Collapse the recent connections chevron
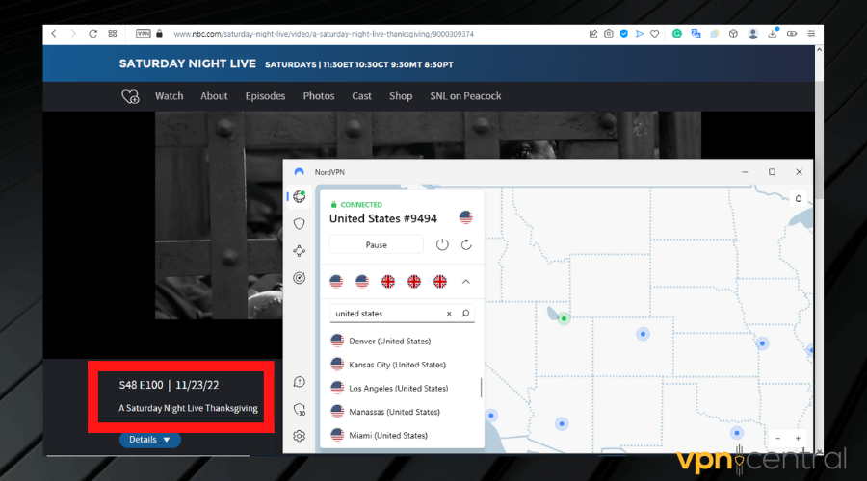 coord(466,282)
